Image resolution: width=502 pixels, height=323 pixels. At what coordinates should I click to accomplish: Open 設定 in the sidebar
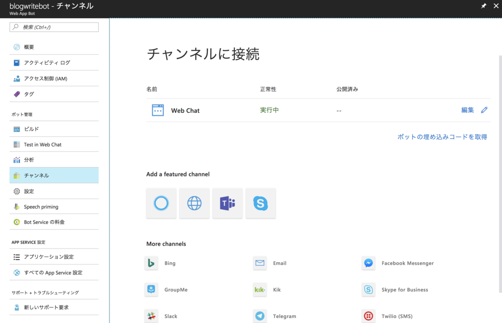[x=54, y=191]
